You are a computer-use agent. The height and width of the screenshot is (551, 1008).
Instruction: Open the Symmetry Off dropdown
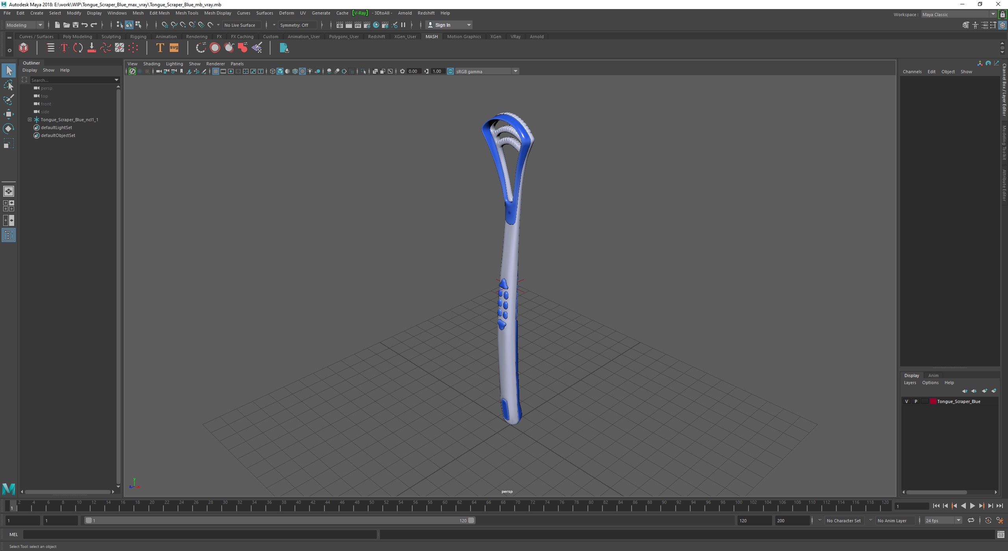[298, 25]
